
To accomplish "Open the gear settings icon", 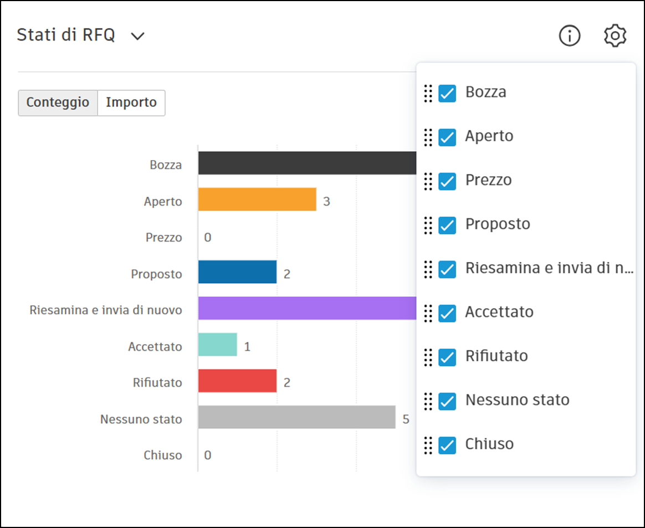I will tap(615, 36).
